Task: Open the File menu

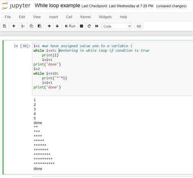Action: click(x=8, y=17)
